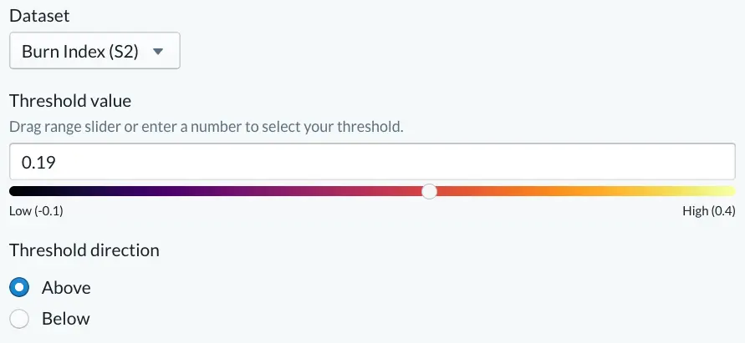Click the empty right side of the threshold input

tap(570, 162)
